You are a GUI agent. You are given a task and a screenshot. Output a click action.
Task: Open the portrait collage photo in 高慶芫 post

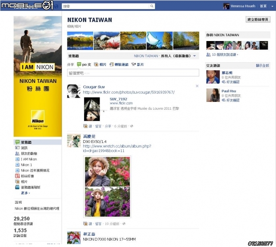click(x=107, y=187)
